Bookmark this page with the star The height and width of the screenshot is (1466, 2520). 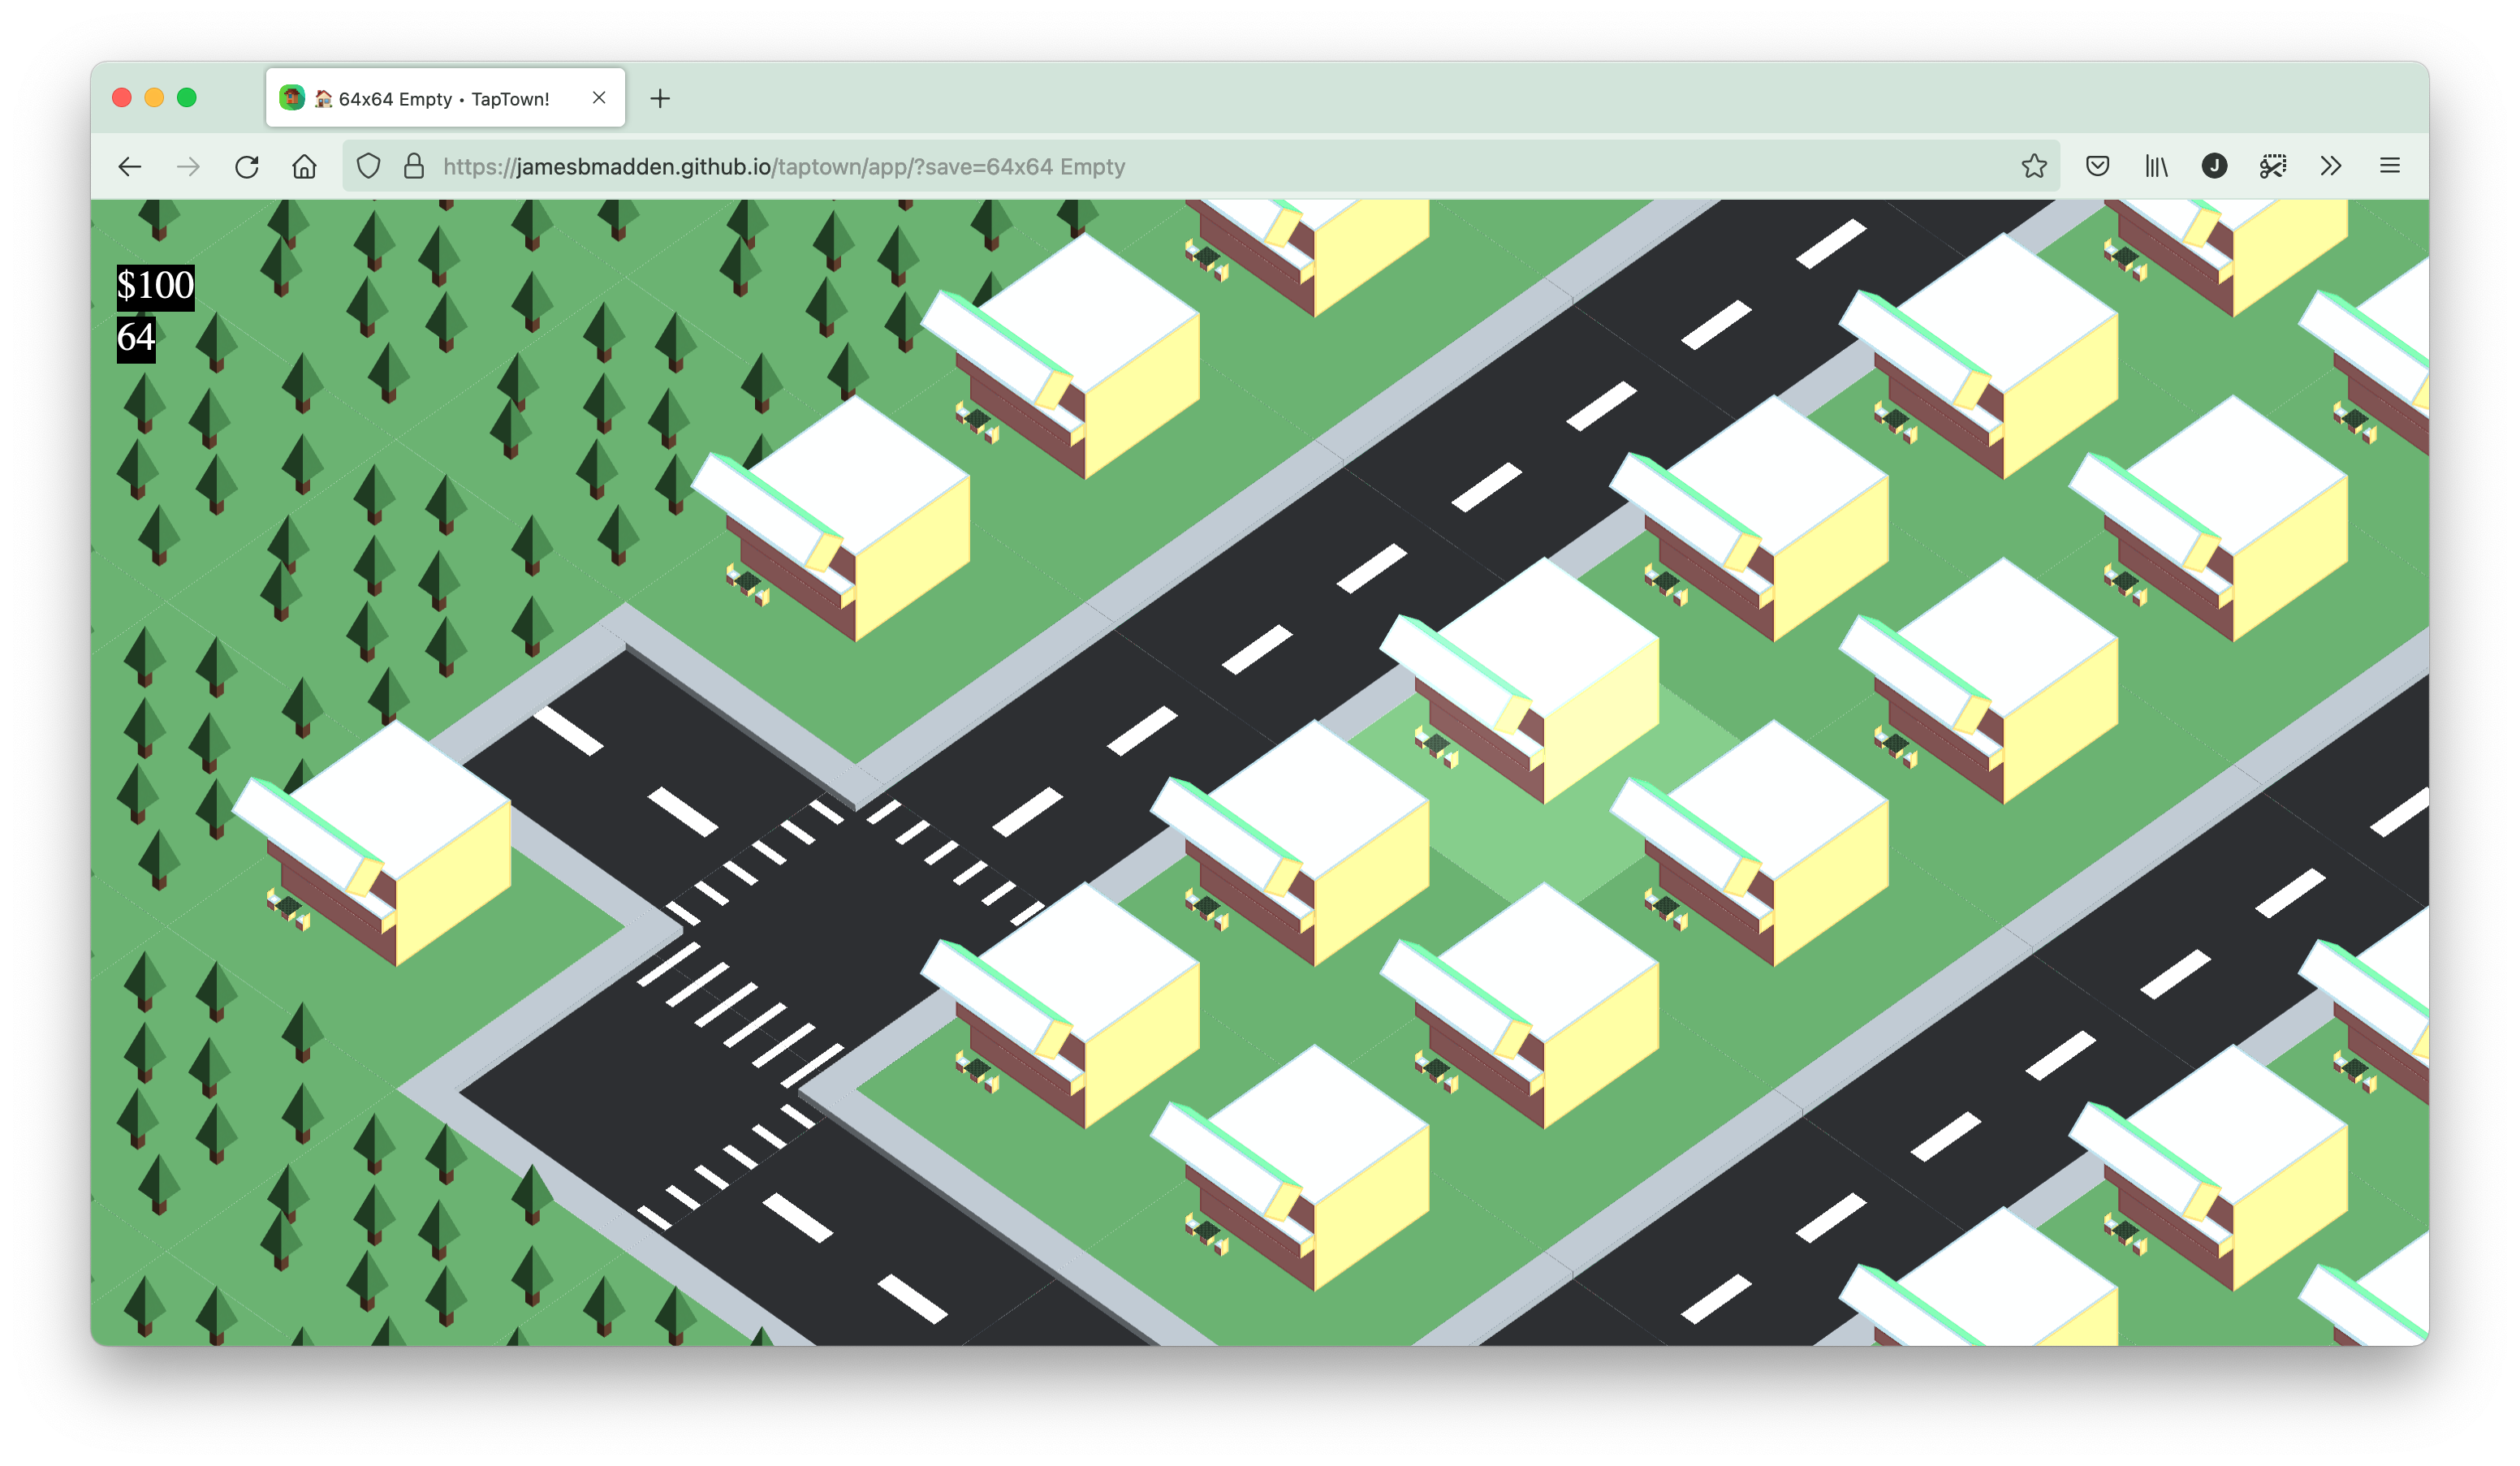[2033, 166]
